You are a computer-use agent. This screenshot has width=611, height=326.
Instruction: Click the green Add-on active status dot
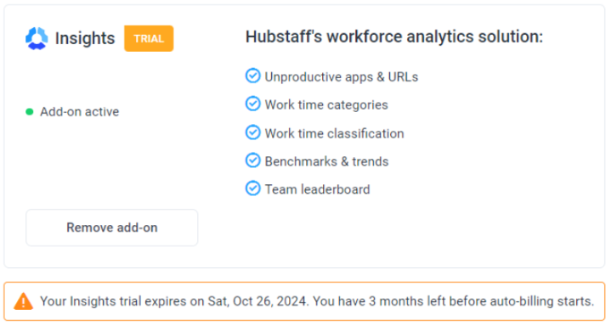click(x=30, y=112)
